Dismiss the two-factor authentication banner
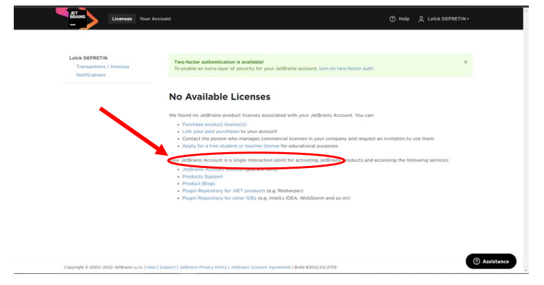 tap(465, 62)
